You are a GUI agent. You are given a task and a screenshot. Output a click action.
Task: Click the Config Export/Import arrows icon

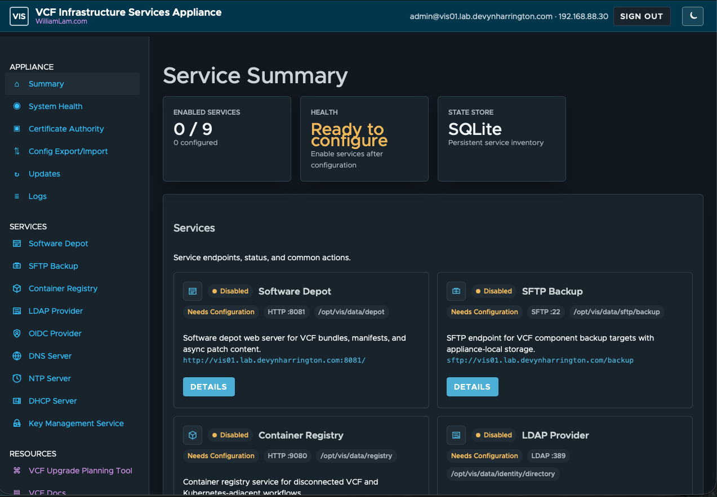[x=17, y=151]
